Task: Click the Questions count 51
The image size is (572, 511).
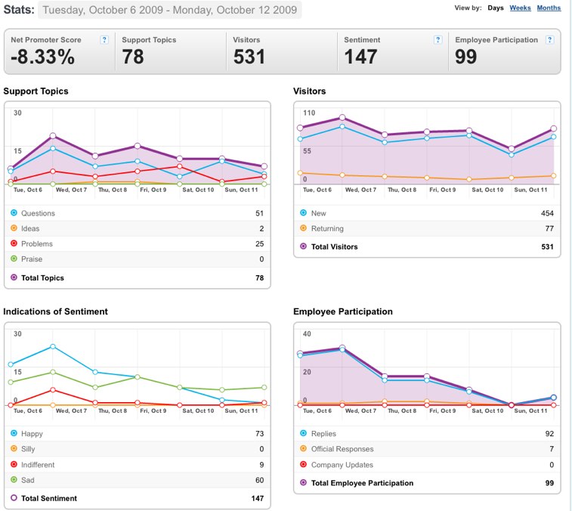Action: (x=259, y=213)
